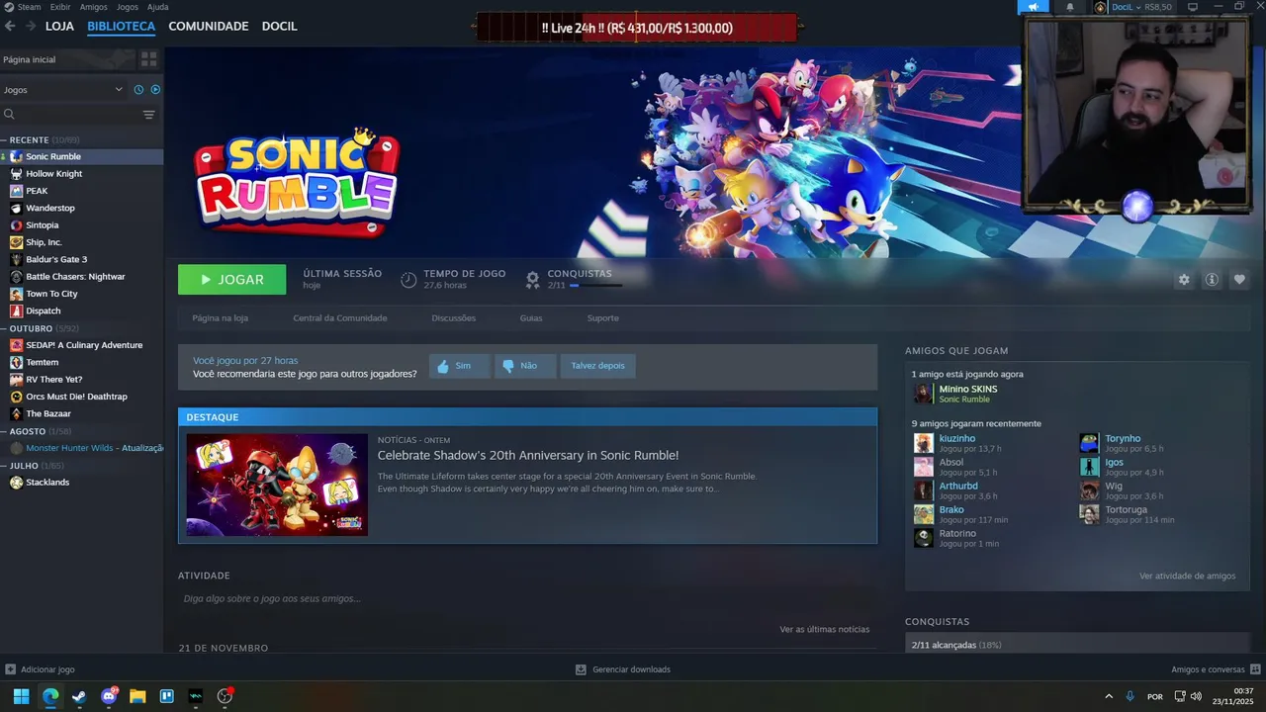1266x712 pixels.
Task: Open Ver atividade de amigos link
Action: click(1187, 576)
